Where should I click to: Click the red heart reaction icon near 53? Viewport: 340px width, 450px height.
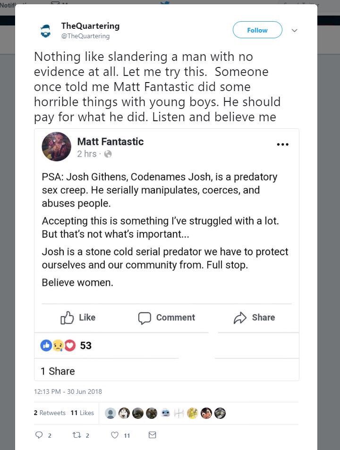pos(70,346)
